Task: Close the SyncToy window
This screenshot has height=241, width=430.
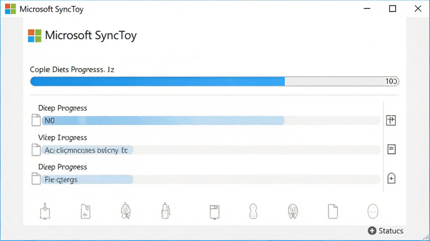Action: [418, 9]
